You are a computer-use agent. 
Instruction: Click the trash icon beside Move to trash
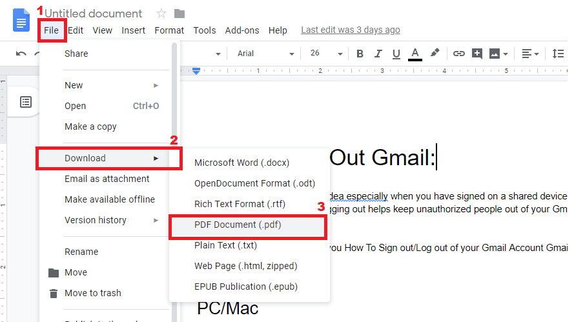54,294
